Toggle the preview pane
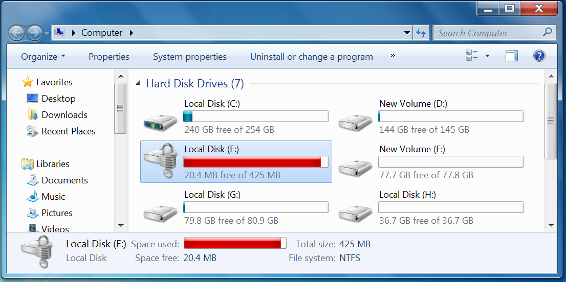 (x=511, y=56)
